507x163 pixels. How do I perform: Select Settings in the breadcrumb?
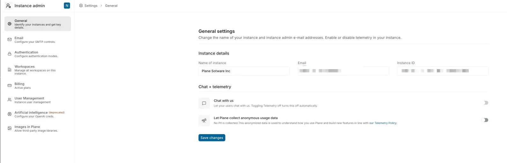[x=91, y=6]
